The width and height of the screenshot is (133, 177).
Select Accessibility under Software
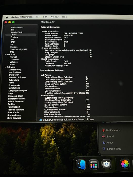(x=15, y=70)
